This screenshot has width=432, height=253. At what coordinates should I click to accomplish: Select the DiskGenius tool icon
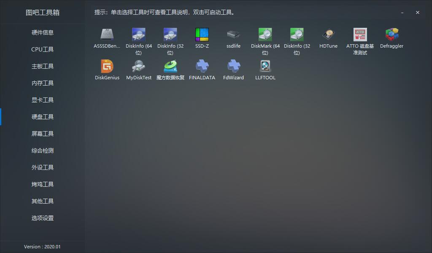(x=107, y=66)
